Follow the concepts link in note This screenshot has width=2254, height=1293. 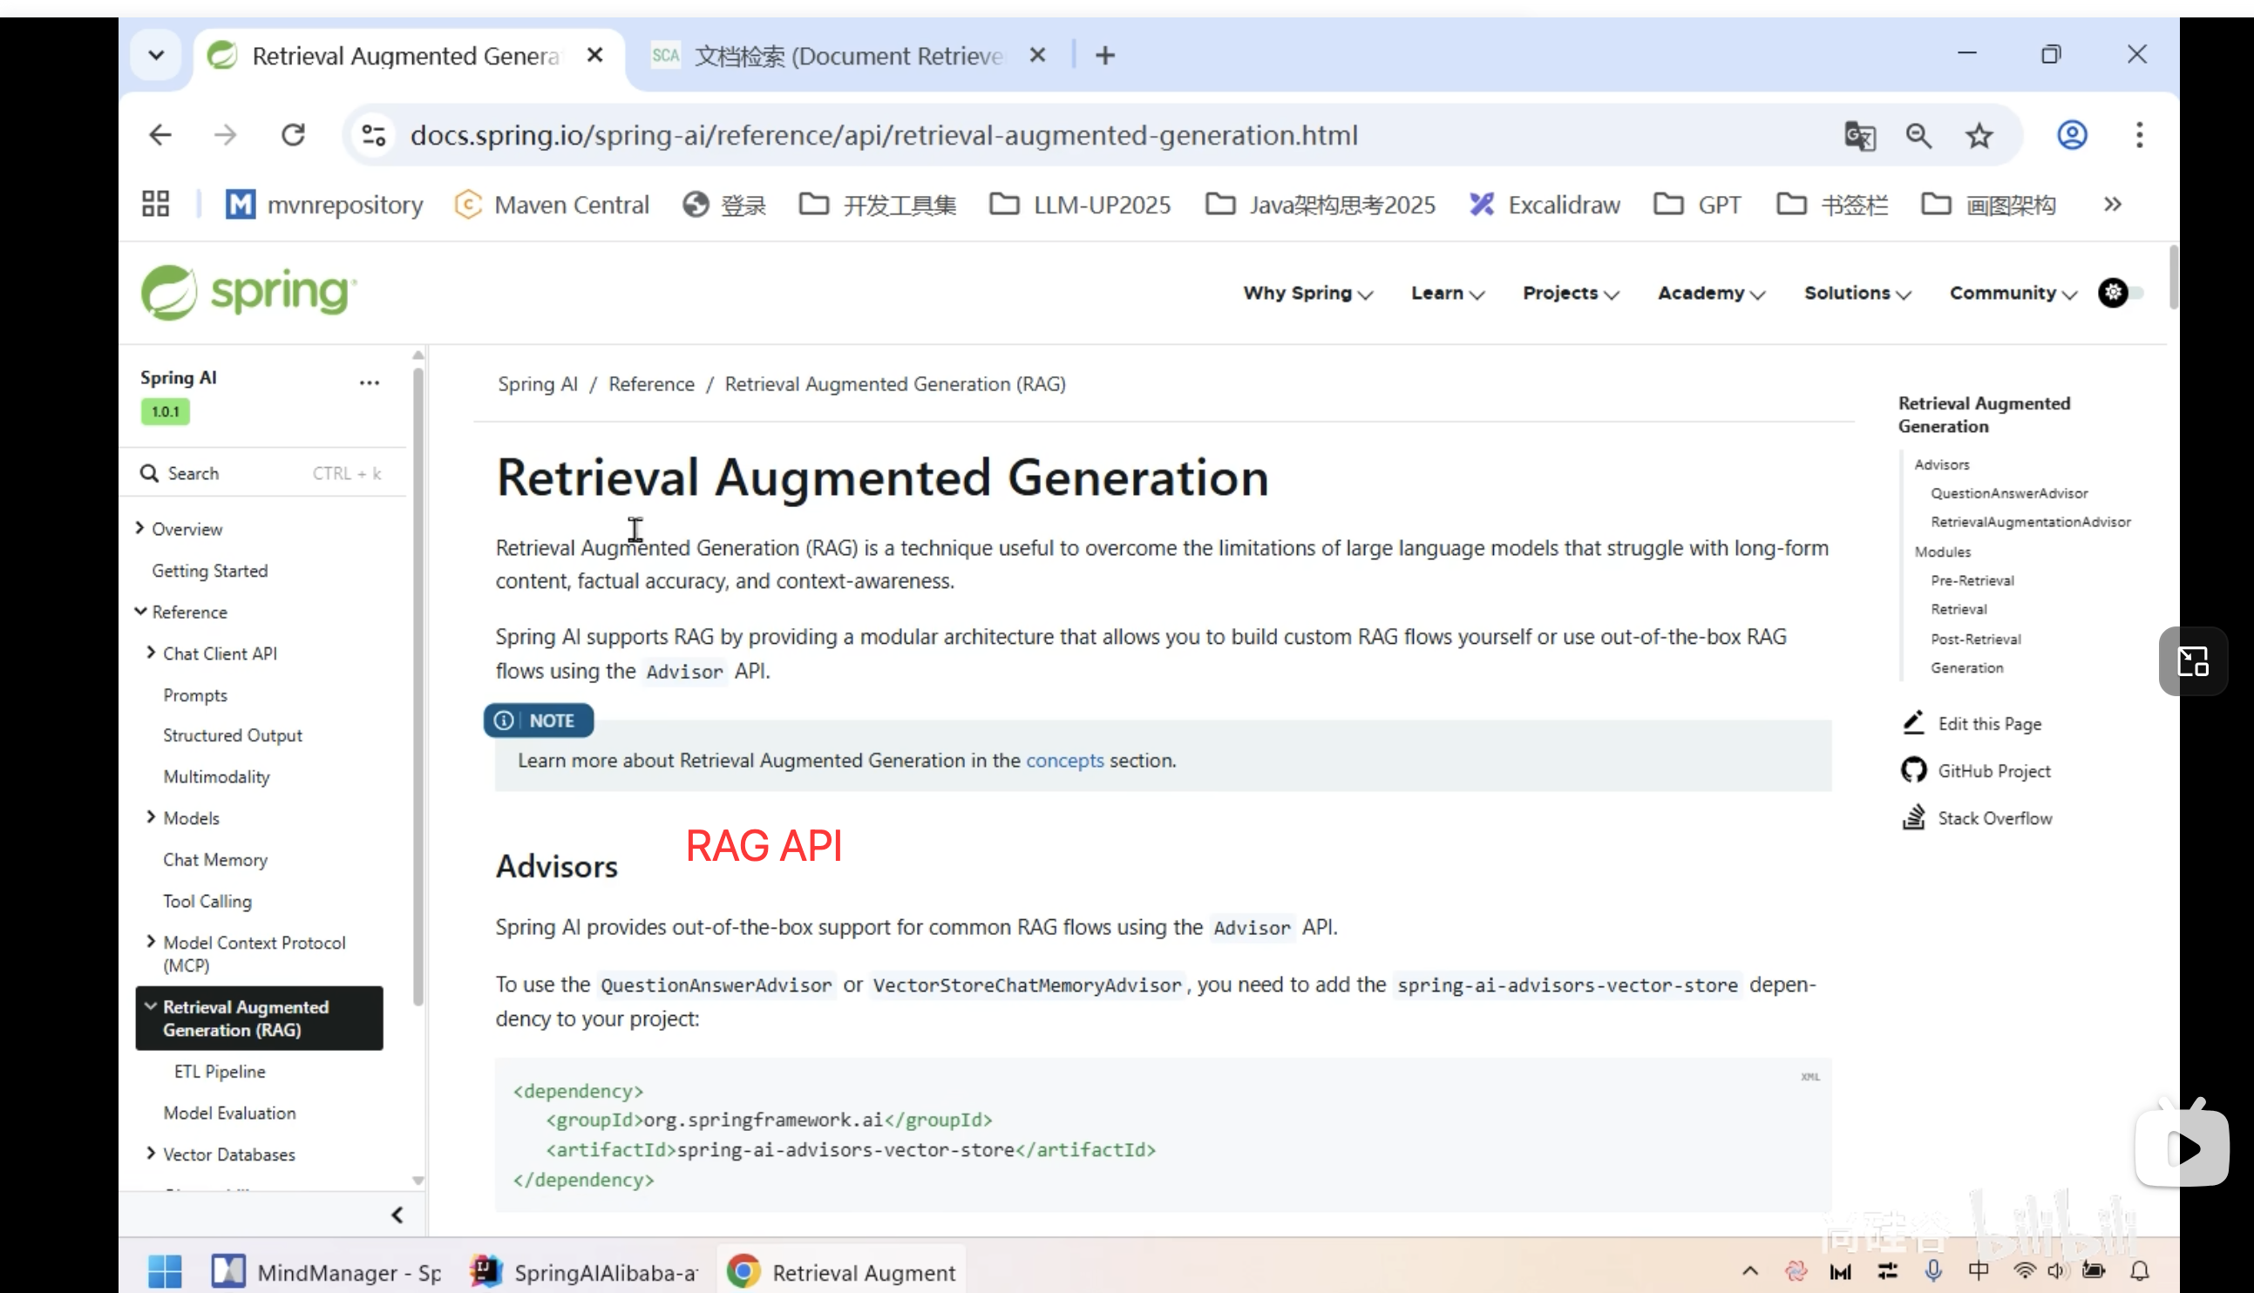point(1064,760)
